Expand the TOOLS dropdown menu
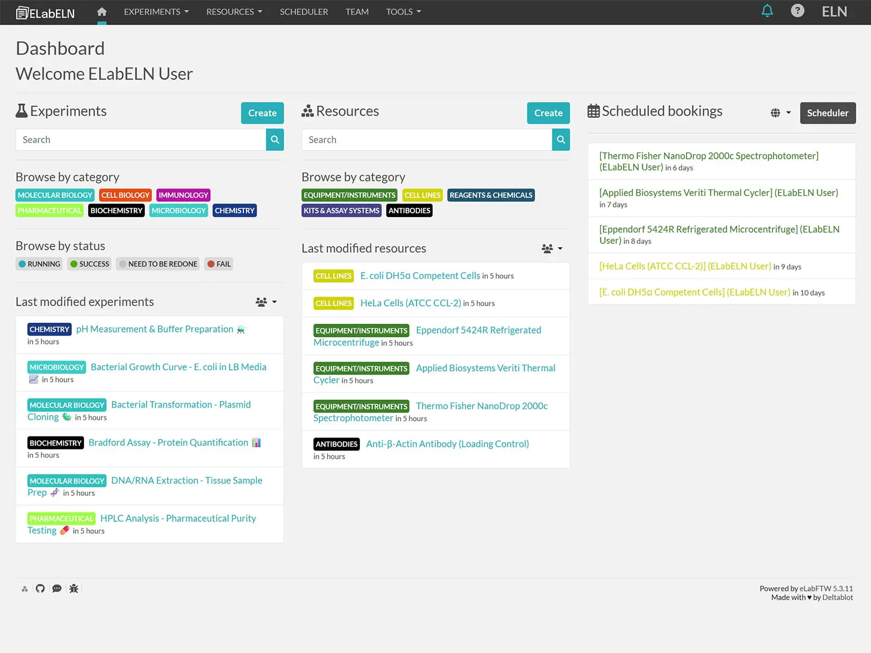Image resolution: width=871 pixels, height=653 pixels. click(x=403, y=11)
